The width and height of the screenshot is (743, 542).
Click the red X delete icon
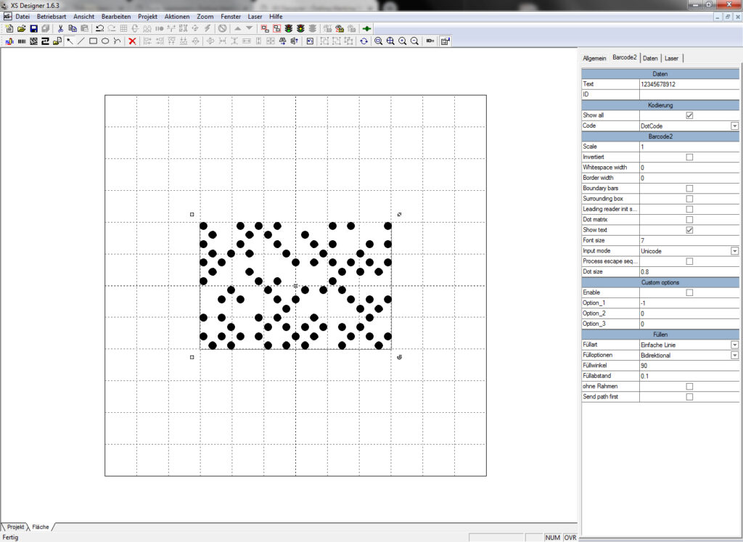tap(132, 41)
